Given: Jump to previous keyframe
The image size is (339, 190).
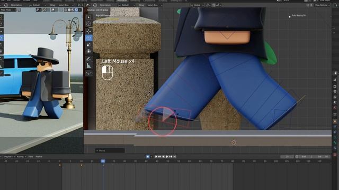Looking at the screenshot, I should point(159,157).
